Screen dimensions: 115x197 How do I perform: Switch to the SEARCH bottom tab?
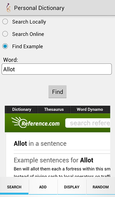click(14, 187)
